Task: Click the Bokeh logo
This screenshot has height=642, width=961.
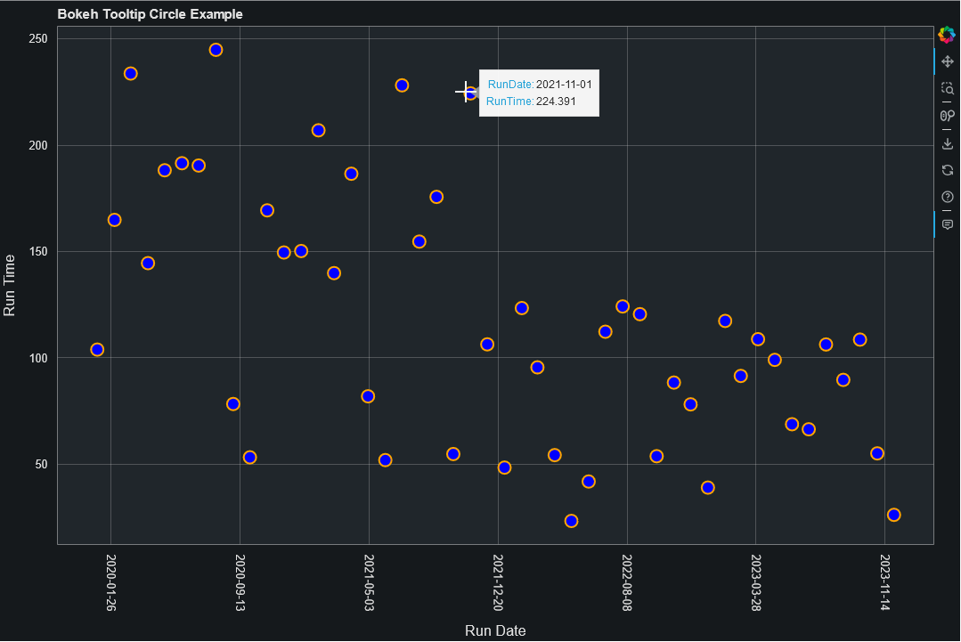Action: (947, 35)
